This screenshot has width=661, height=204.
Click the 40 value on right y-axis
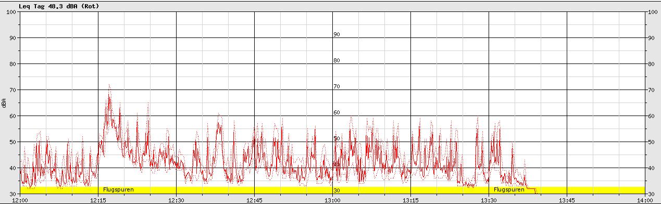651,168
